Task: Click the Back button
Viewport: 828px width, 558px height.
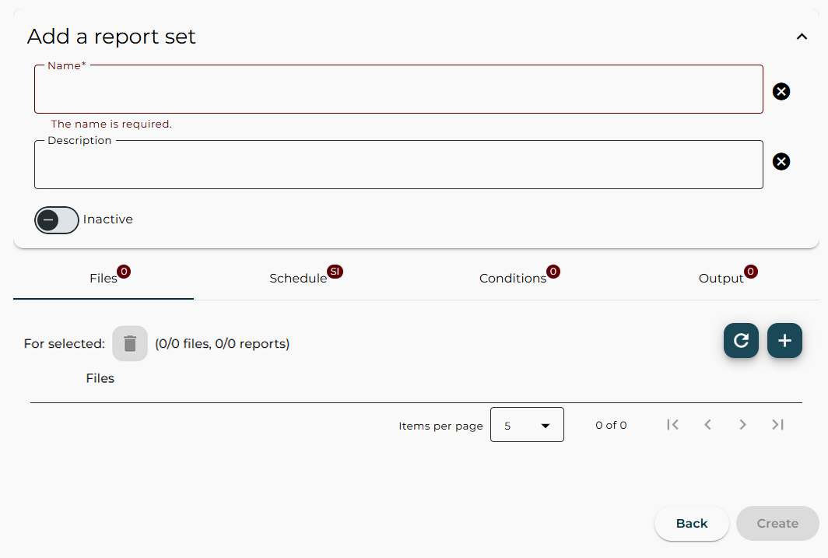Action: pos(691,523)
